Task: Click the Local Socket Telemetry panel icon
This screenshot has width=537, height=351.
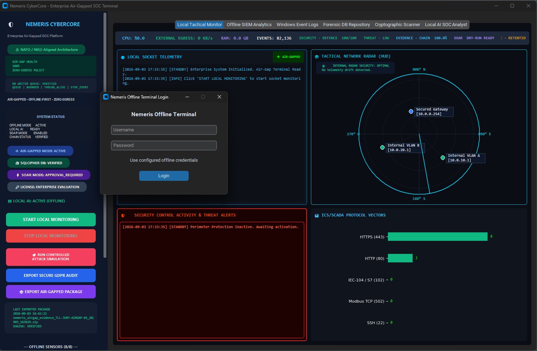Action: click(123, 57)
